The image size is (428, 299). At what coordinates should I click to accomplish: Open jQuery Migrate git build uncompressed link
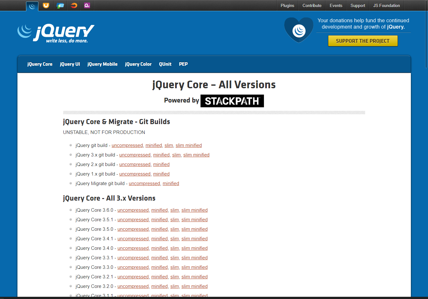tap(144, 183)
